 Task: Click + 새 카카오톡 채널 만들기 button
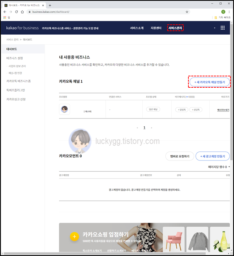210,82
